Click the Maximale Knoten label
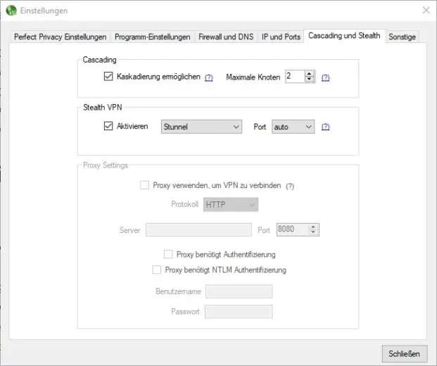Viewport: 437px width, 366px height. point(253,77)
